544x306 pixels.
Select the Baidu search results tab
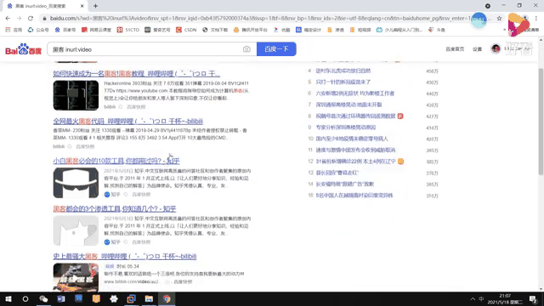coord(45,6)
